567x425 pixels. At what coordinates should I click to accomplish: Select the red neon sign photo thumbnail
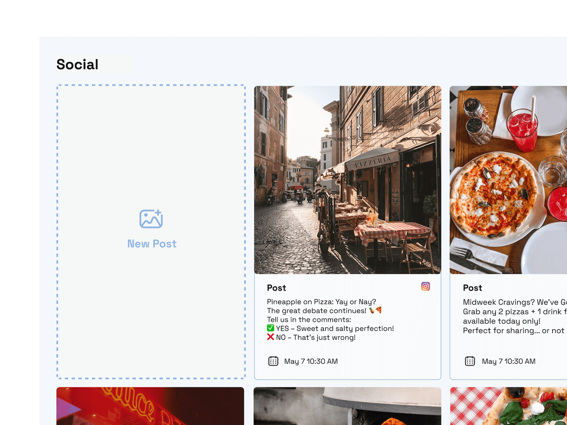(x=150, y=406)
